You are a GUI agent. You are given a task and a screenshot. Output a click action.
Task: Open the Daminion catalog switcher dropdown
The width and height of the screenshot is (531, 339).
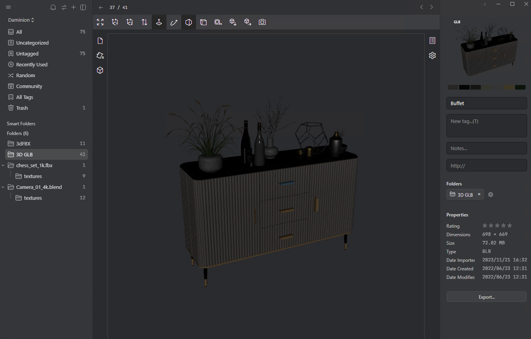click(21, 20)
